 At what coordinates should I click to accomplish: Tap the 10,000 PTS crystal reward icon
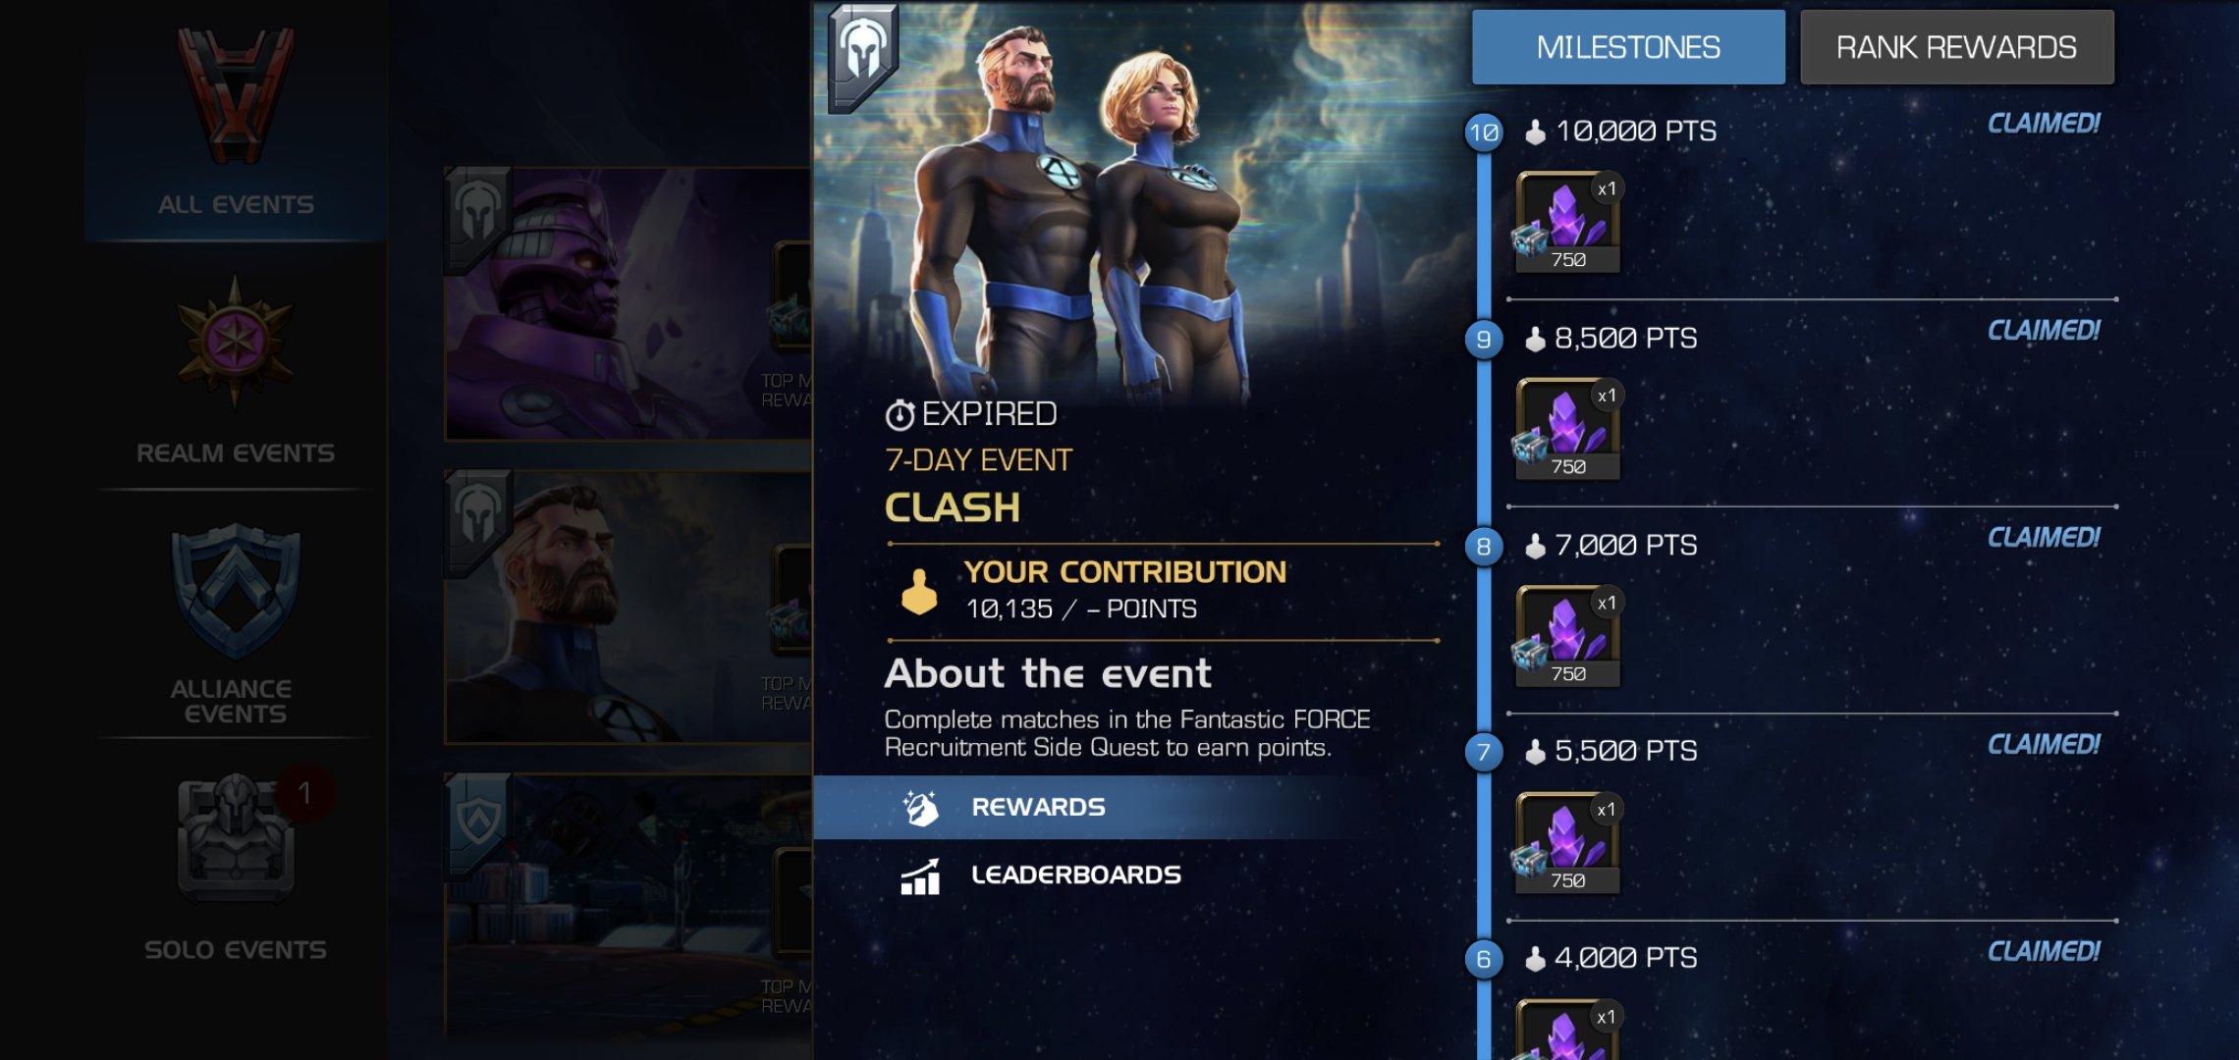1567,222
